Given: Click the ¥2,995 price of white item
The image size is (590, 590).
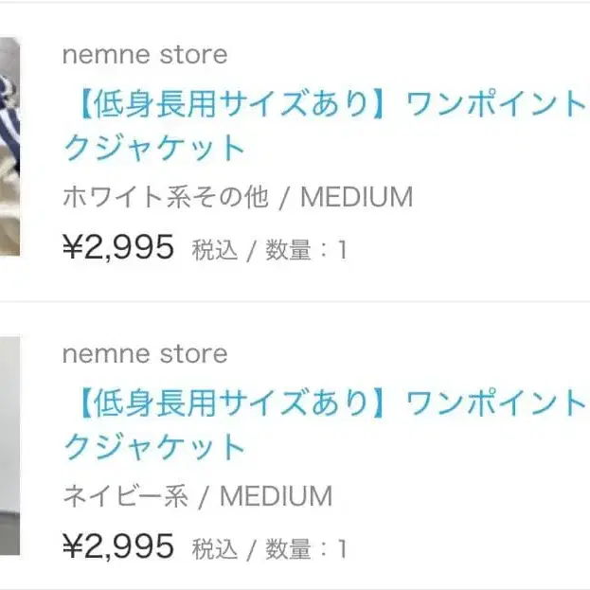Looking at the screenshot, I should click(118, 247).
